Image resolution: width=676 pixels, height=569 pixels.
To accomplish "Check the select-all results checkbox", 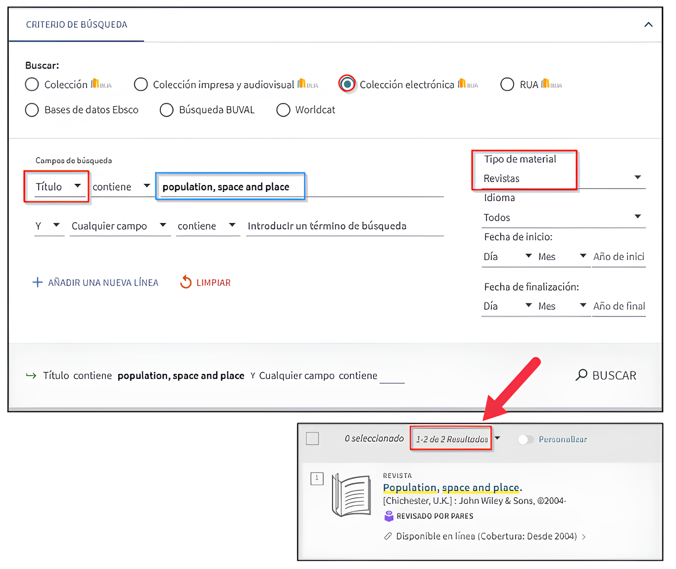I will [312, 439].
